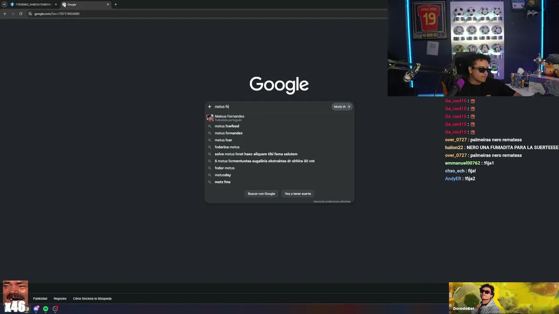Choose the 'fedor metus' suggestion
559x314 pixels.
(x=279, y=168)
